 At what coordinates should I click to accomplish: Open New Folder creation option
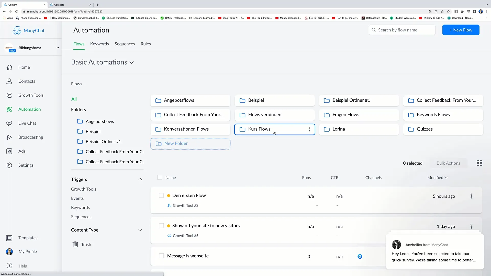click(191, 143)
